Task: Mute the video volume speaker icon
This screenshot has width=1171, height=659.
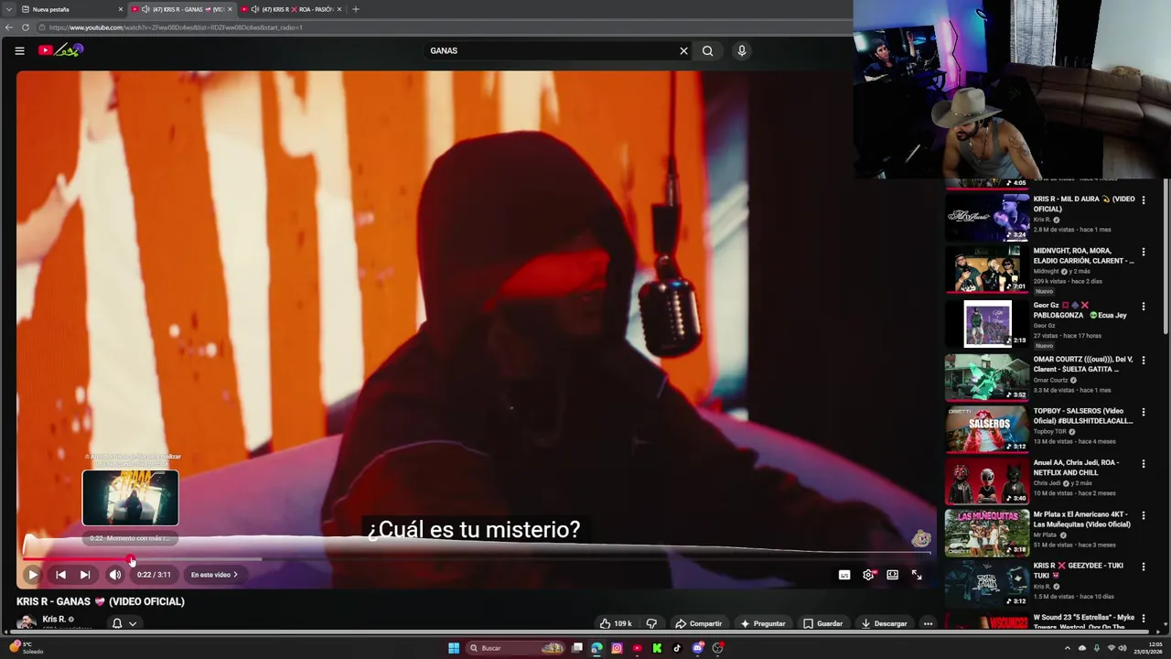Action: 115,575
